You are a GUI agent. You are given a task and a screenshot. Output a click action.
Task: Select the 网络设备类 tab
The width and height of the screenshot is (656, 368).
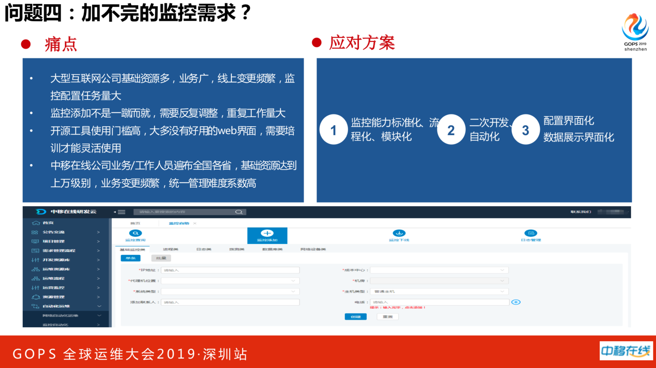click(313, 250)
